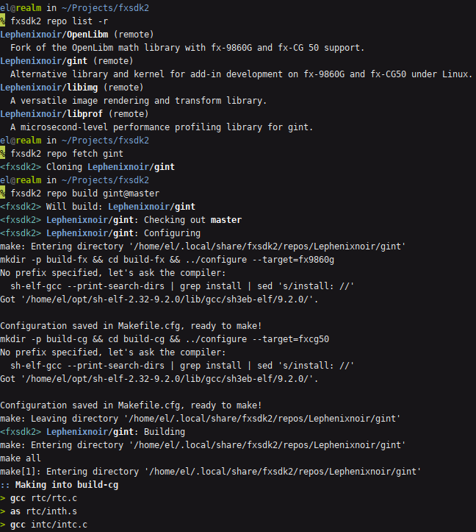Screen dimensions: 476x532
Task: Click the 'Cloning Lephenixnoir/gint' output line
Action: (x=87, y=166)
